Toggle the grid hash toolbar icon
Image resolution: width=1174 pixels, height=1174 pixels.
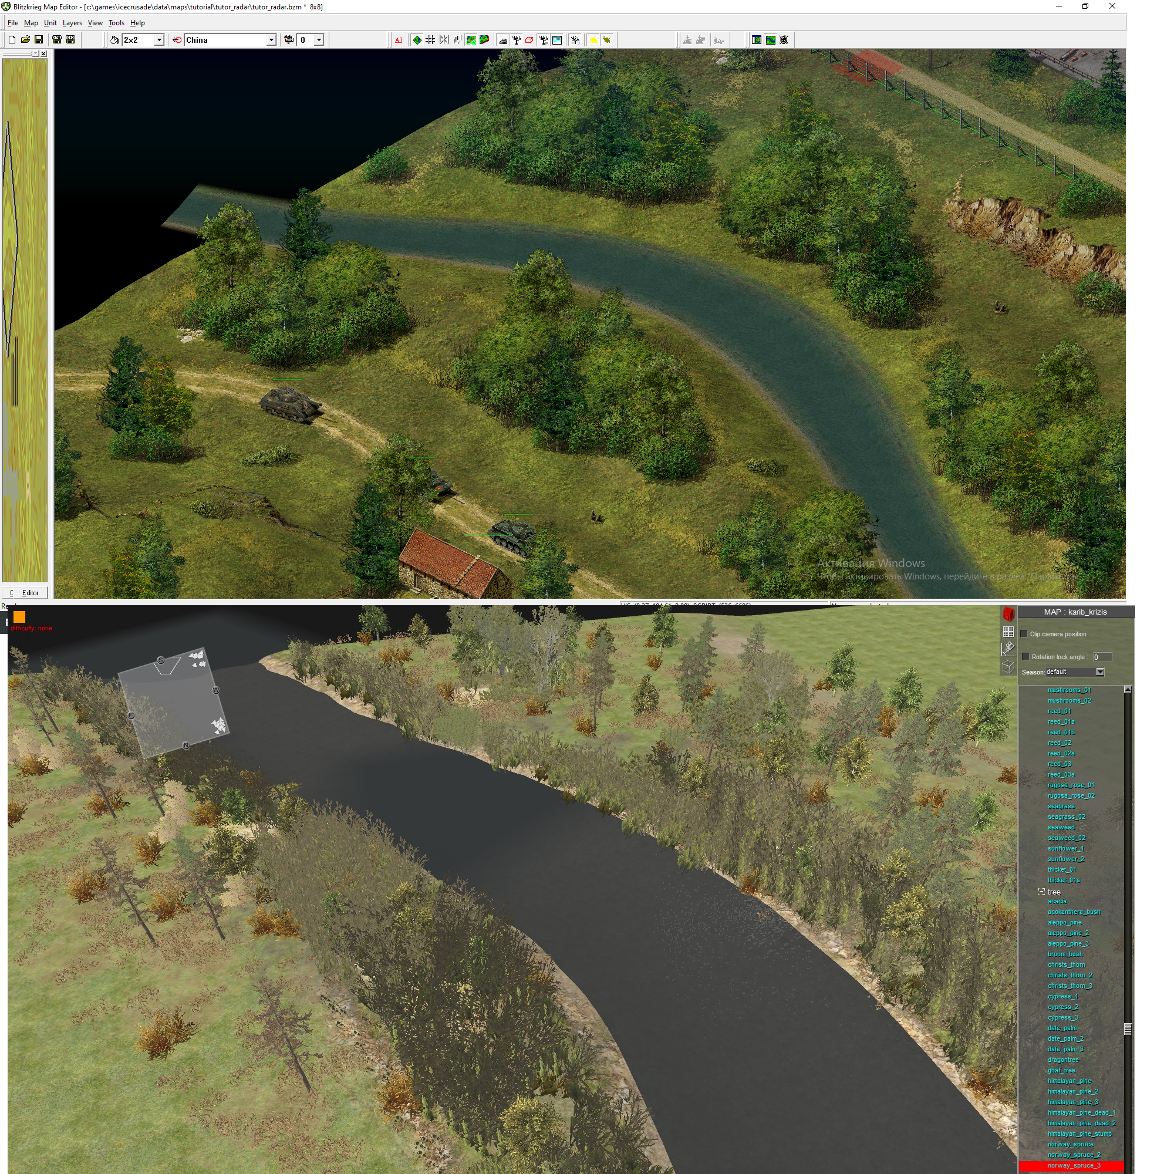tap(430, 40)
